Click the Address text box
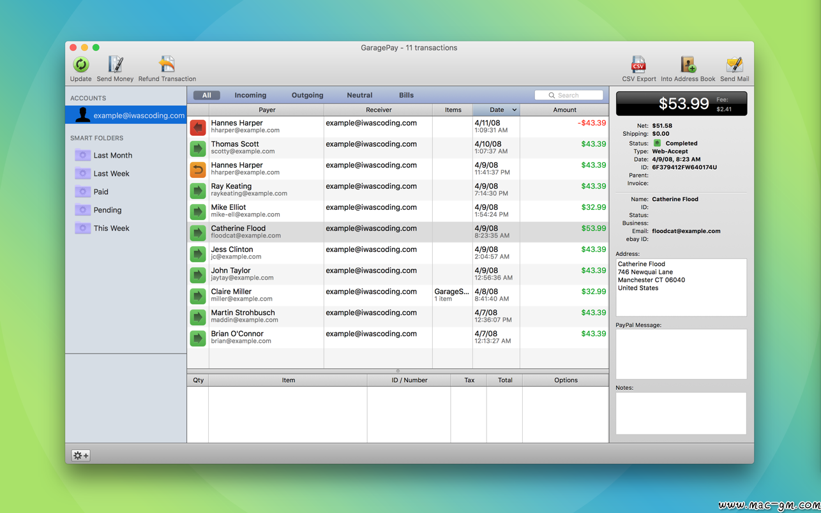 [681, 287]
